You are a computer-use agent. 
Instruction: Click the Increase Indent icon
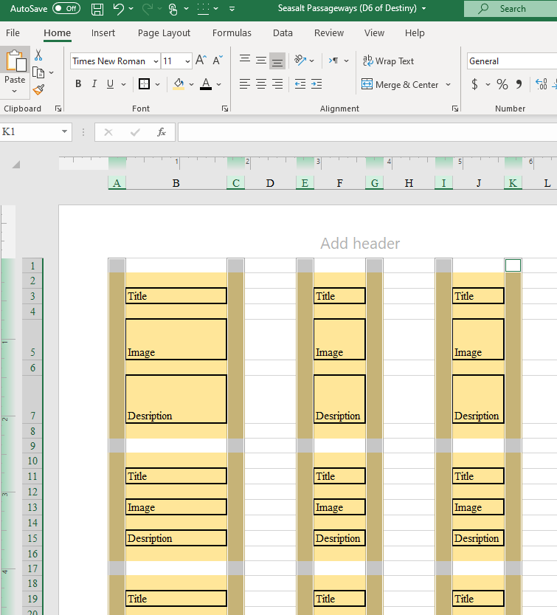[316, 84]
